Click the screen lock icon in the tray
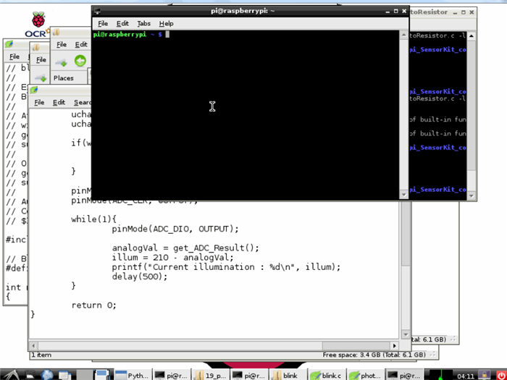Screen dimensions: 507x380 [x=484, y=375]
